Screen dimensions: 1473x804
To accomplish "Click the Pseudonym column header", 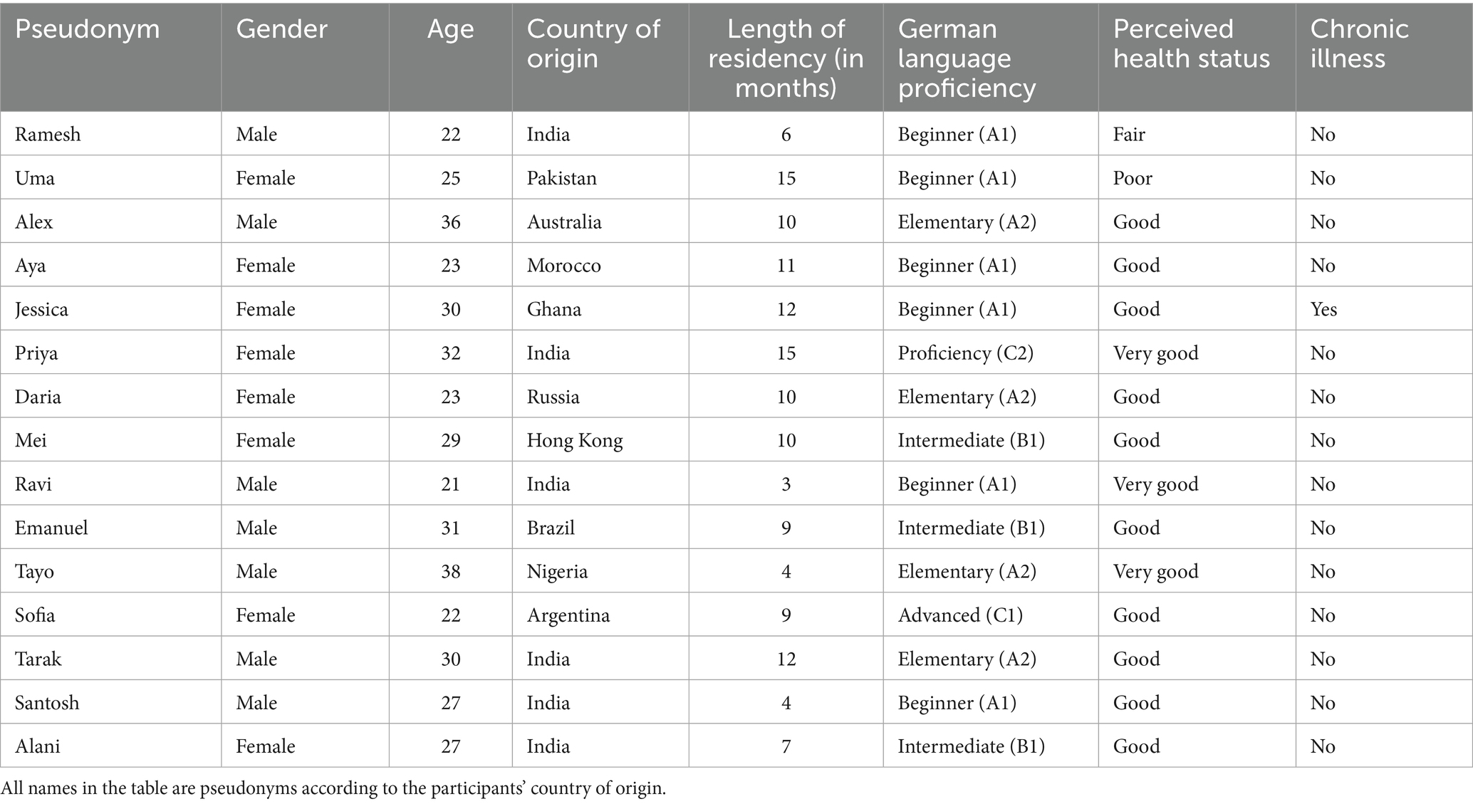I will 88,30.
